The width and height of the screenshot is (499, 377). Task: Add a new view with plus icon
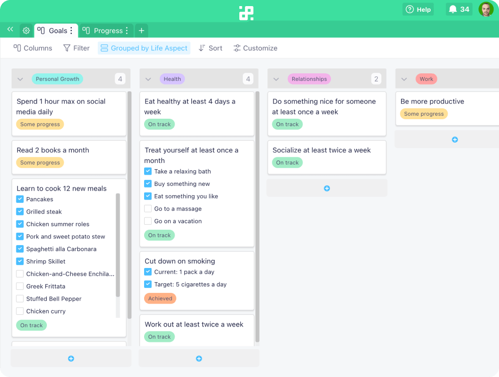142,31
